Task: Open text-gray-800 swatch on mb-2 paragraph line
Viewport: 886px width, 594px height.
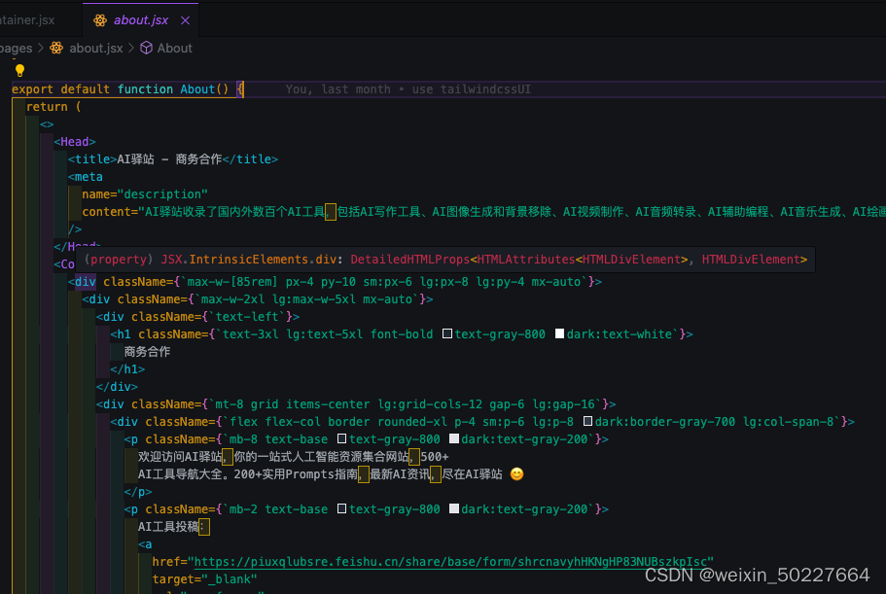Action: pos(341,508)
